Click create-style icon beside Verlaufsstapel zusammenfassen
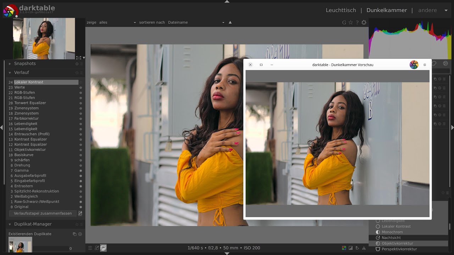 [80, 213]
